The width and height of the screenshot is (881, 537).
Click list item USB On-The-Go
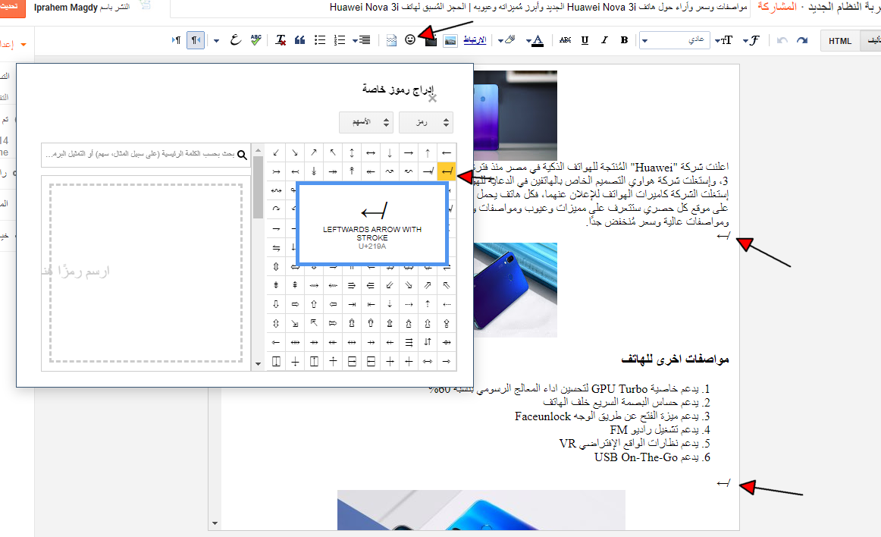(x=652, y=457)
